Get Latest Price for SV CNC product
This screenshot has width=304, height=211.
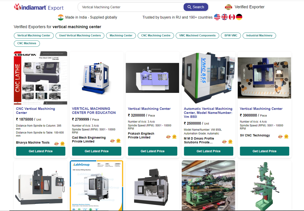tap(264, 151)
